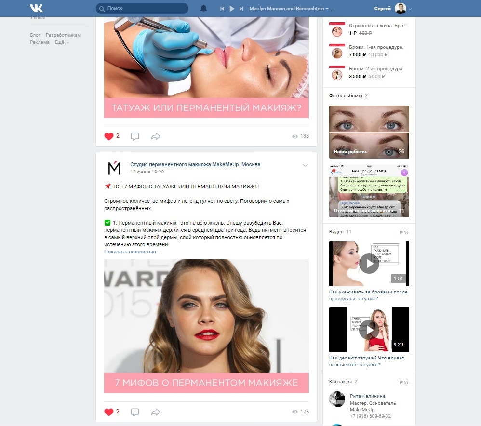The height and width of the screenshot is (426, 481).
Task: Expand the account menu arrow next to Сергей
Action: (x=411, y=9)
